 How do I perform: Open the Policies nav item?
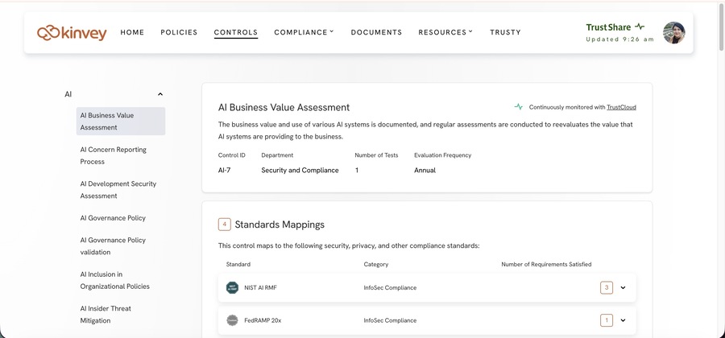click(179, 32)
